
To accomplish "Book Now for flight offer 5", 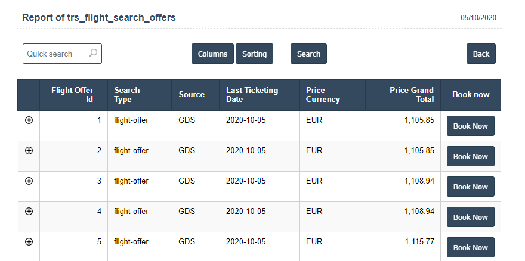I will coord(470,247).
